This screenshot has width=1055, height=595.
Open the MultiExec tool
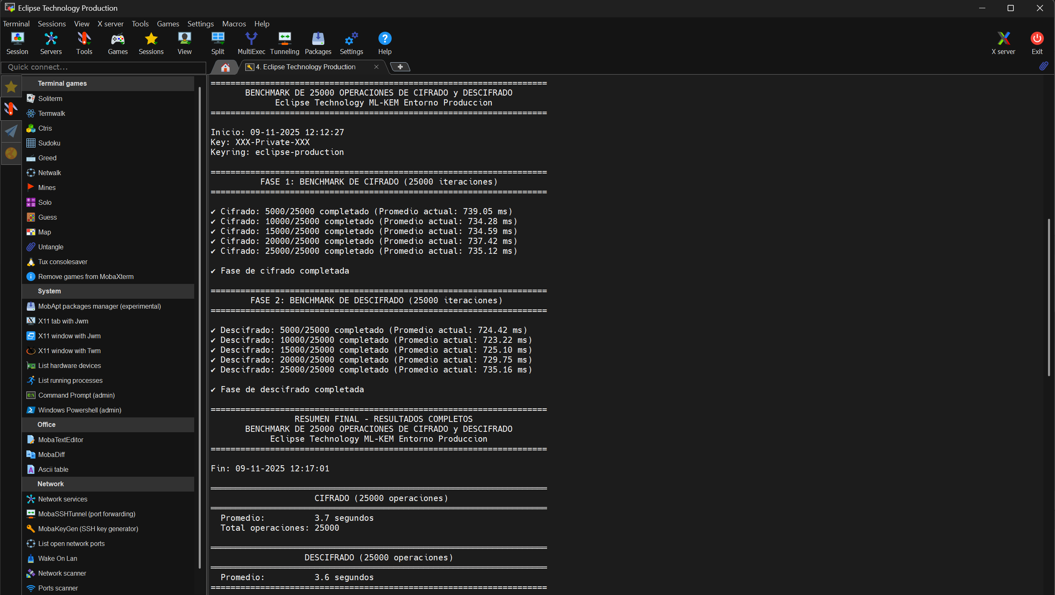(251, 42)
